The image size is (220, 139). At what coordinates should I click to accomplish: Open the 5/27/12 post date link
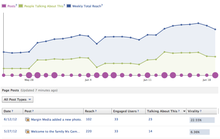click(x=10, y=131)
